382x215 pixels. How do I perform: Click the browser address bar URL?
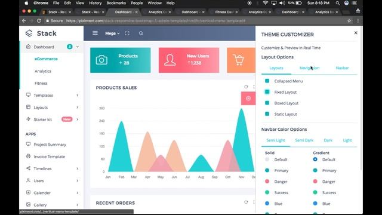click(156, 21)
